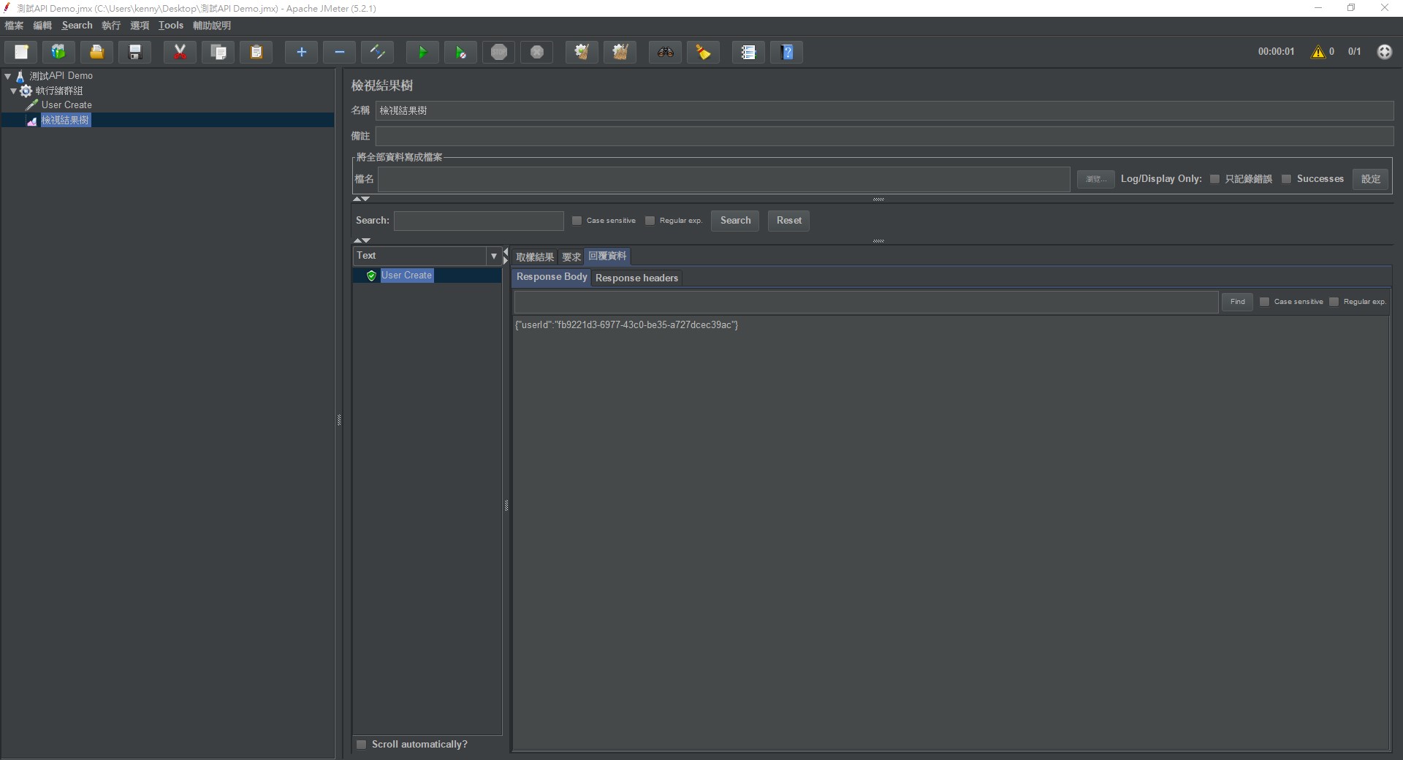Screen dimensions: 1403x760
Task: Switch to the Response headers tab
Action: [x=636, y=278]
